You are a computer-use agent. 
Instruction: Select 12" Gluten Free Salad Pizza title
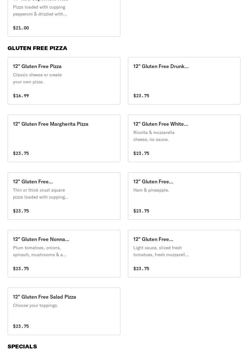(45, 297)
